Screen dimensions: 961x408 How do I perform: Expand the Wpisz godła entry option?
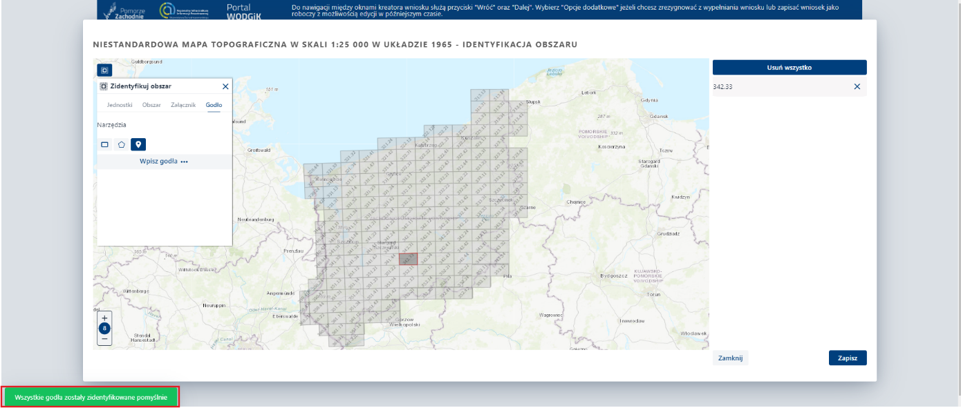[x=164, y=162]
